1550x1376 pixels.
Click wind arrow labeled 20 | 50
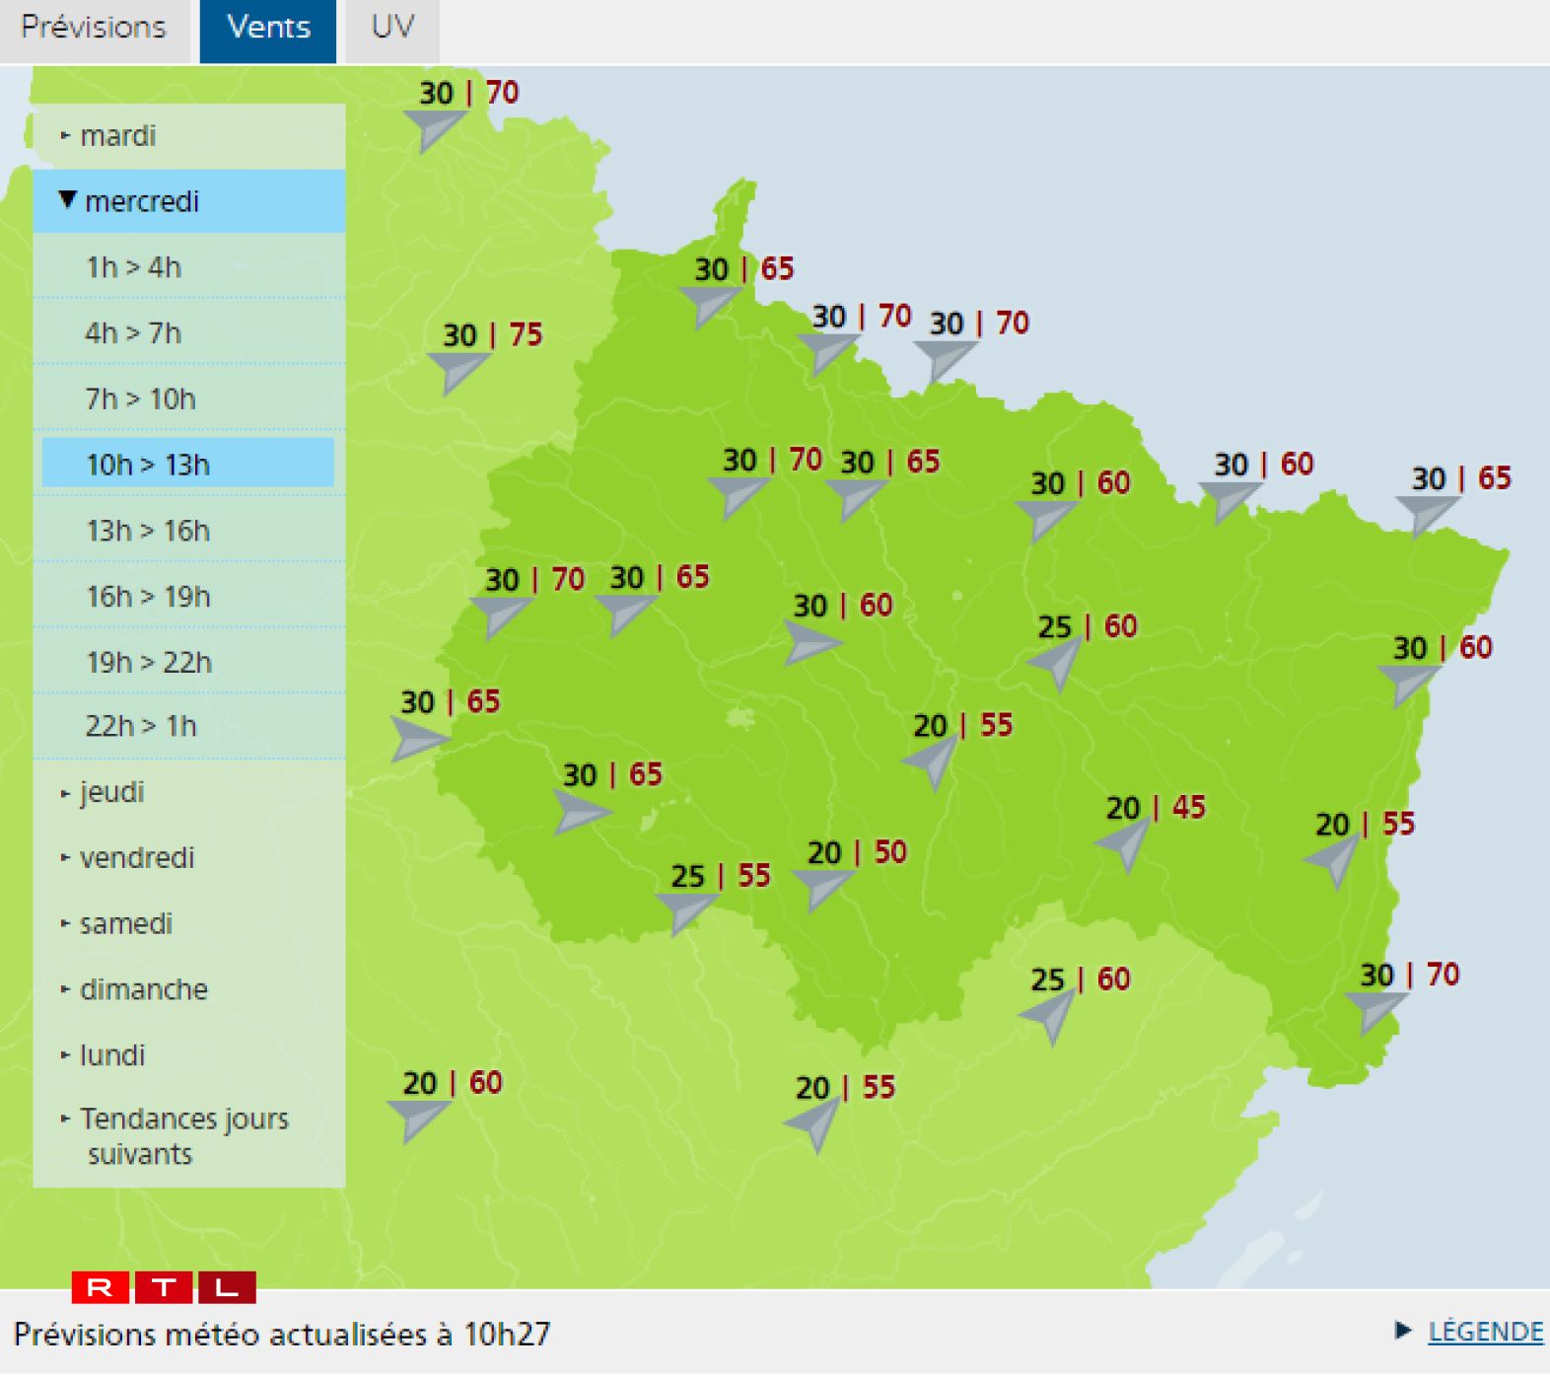click(x=820, y=888)
